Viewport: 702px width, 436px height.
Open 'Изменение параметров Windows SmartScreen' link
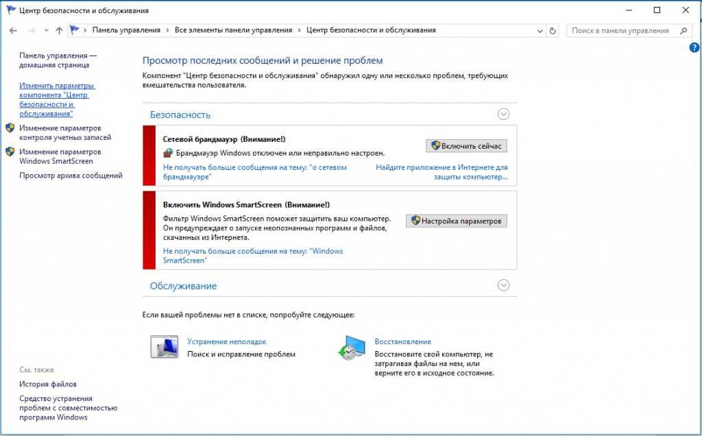tap(60, 156)
